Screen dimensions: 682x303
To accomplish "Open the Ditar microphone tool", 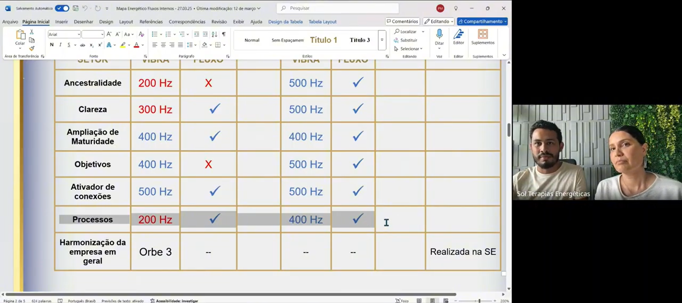I will point(439,37).
